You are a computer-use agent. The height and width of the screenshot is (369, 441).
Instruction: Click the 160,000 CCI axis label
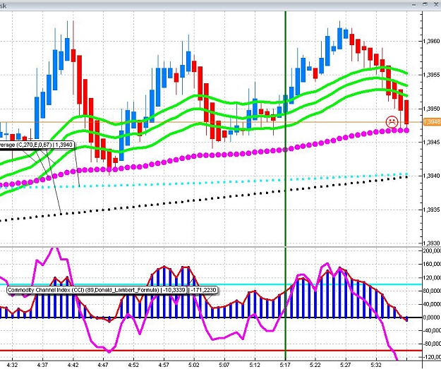click(433, 264)
